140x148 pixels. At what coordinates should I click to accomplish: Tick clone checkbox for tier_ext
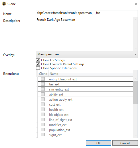(x=43, y=84)
